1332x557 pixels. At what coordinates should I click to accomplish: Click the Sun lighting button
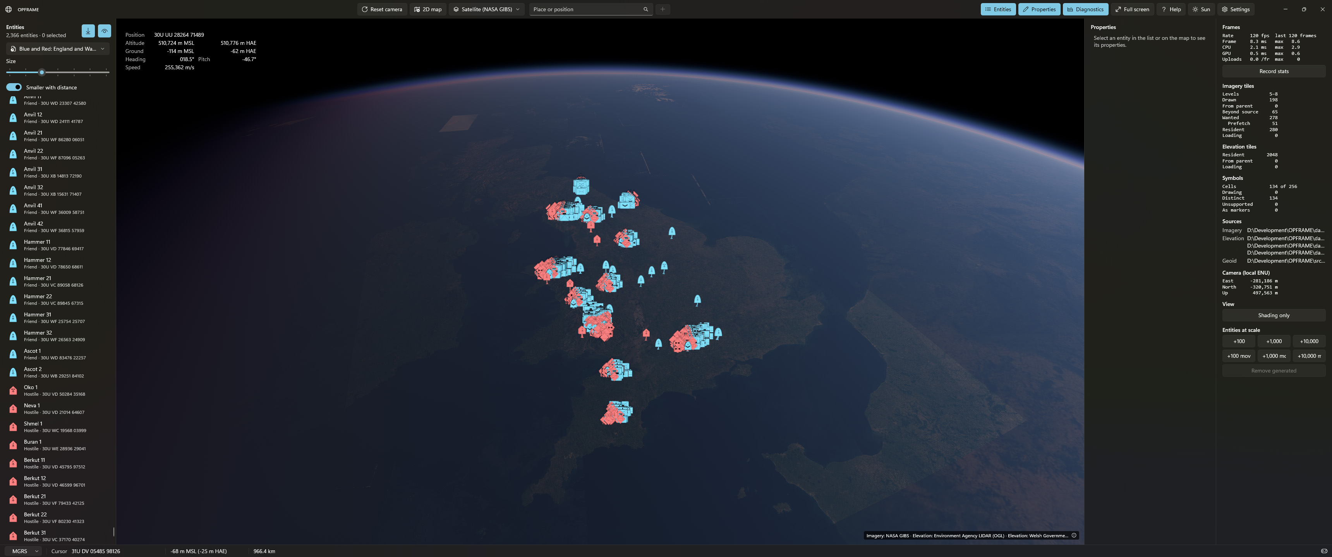tap(1201, 9)
